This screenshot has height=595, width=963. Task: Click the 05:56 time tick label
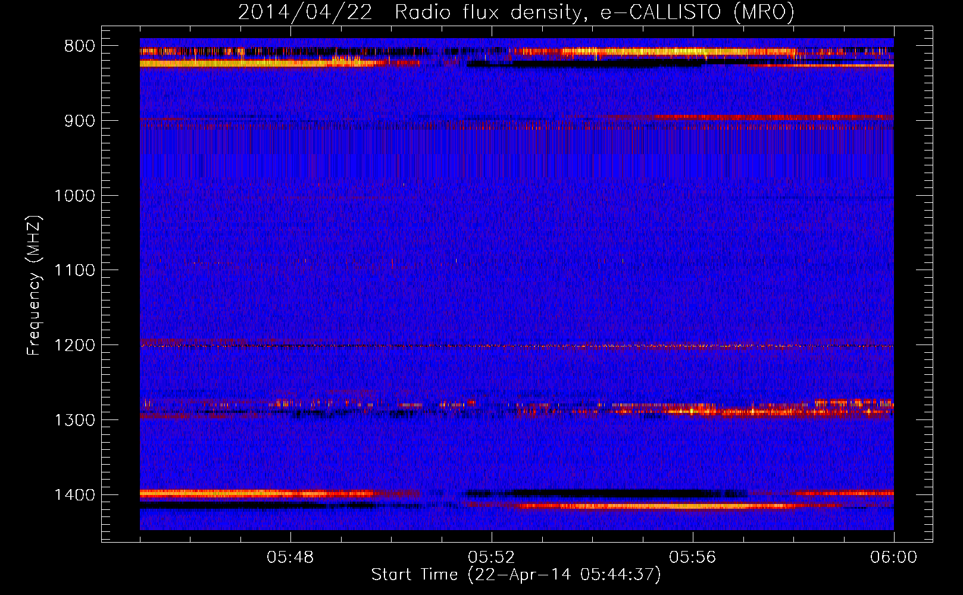pyautogui.click(x=693, y=558)
